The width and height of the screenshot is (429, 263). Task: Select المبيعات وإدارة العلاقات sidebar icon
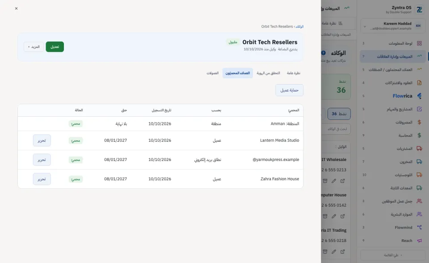419,56
